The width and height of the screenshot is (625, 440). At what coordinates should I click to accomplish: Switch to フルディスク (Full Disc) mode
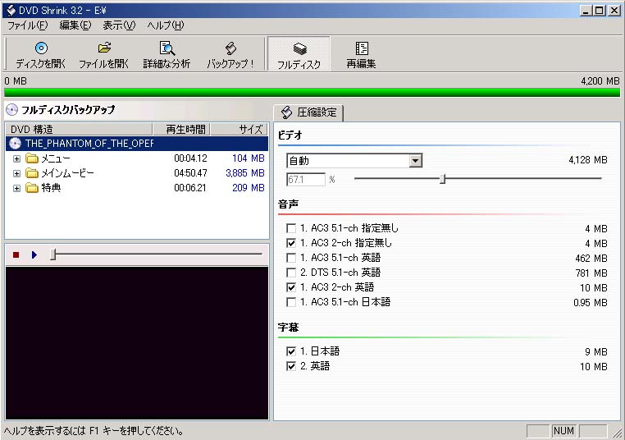click(x=299, y=54)
